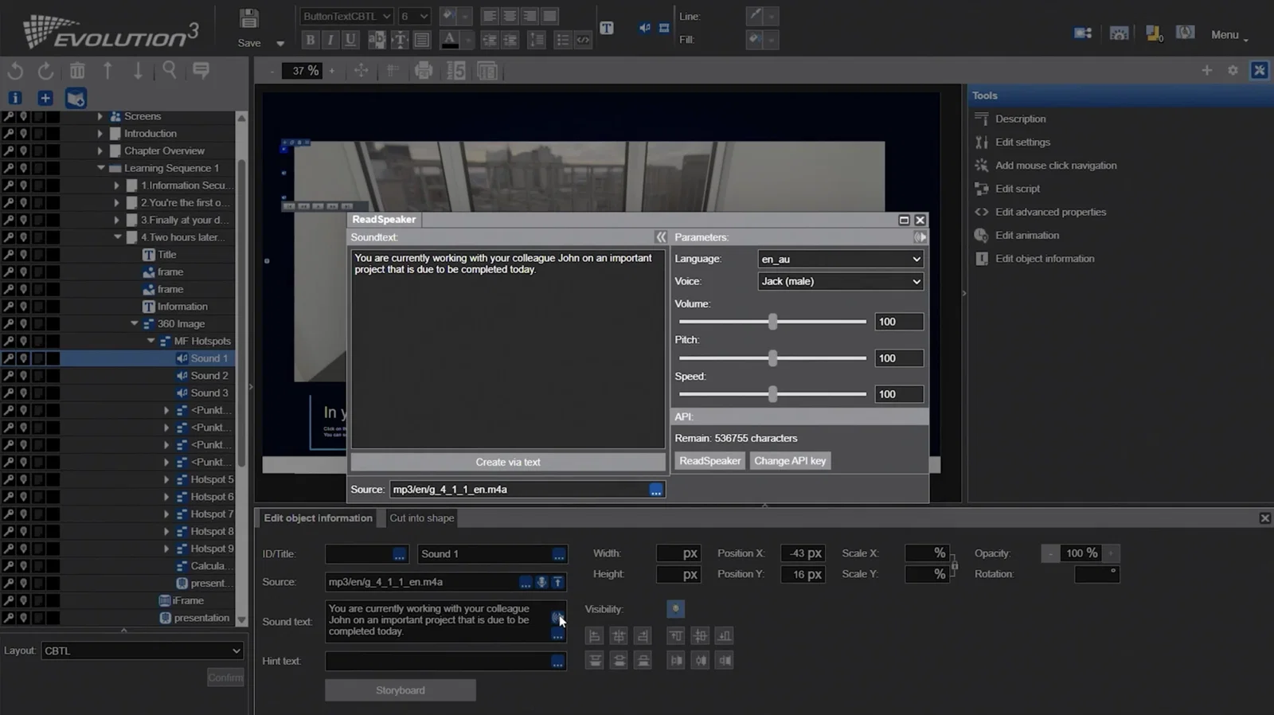Viewport: 1274px width, 715px height.
Task: Toggle italic text formatting
Action: tap(330, 39)
